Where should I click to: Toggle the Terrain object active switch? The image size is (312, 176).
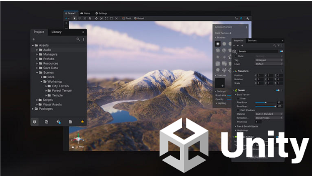coord(281,51)
